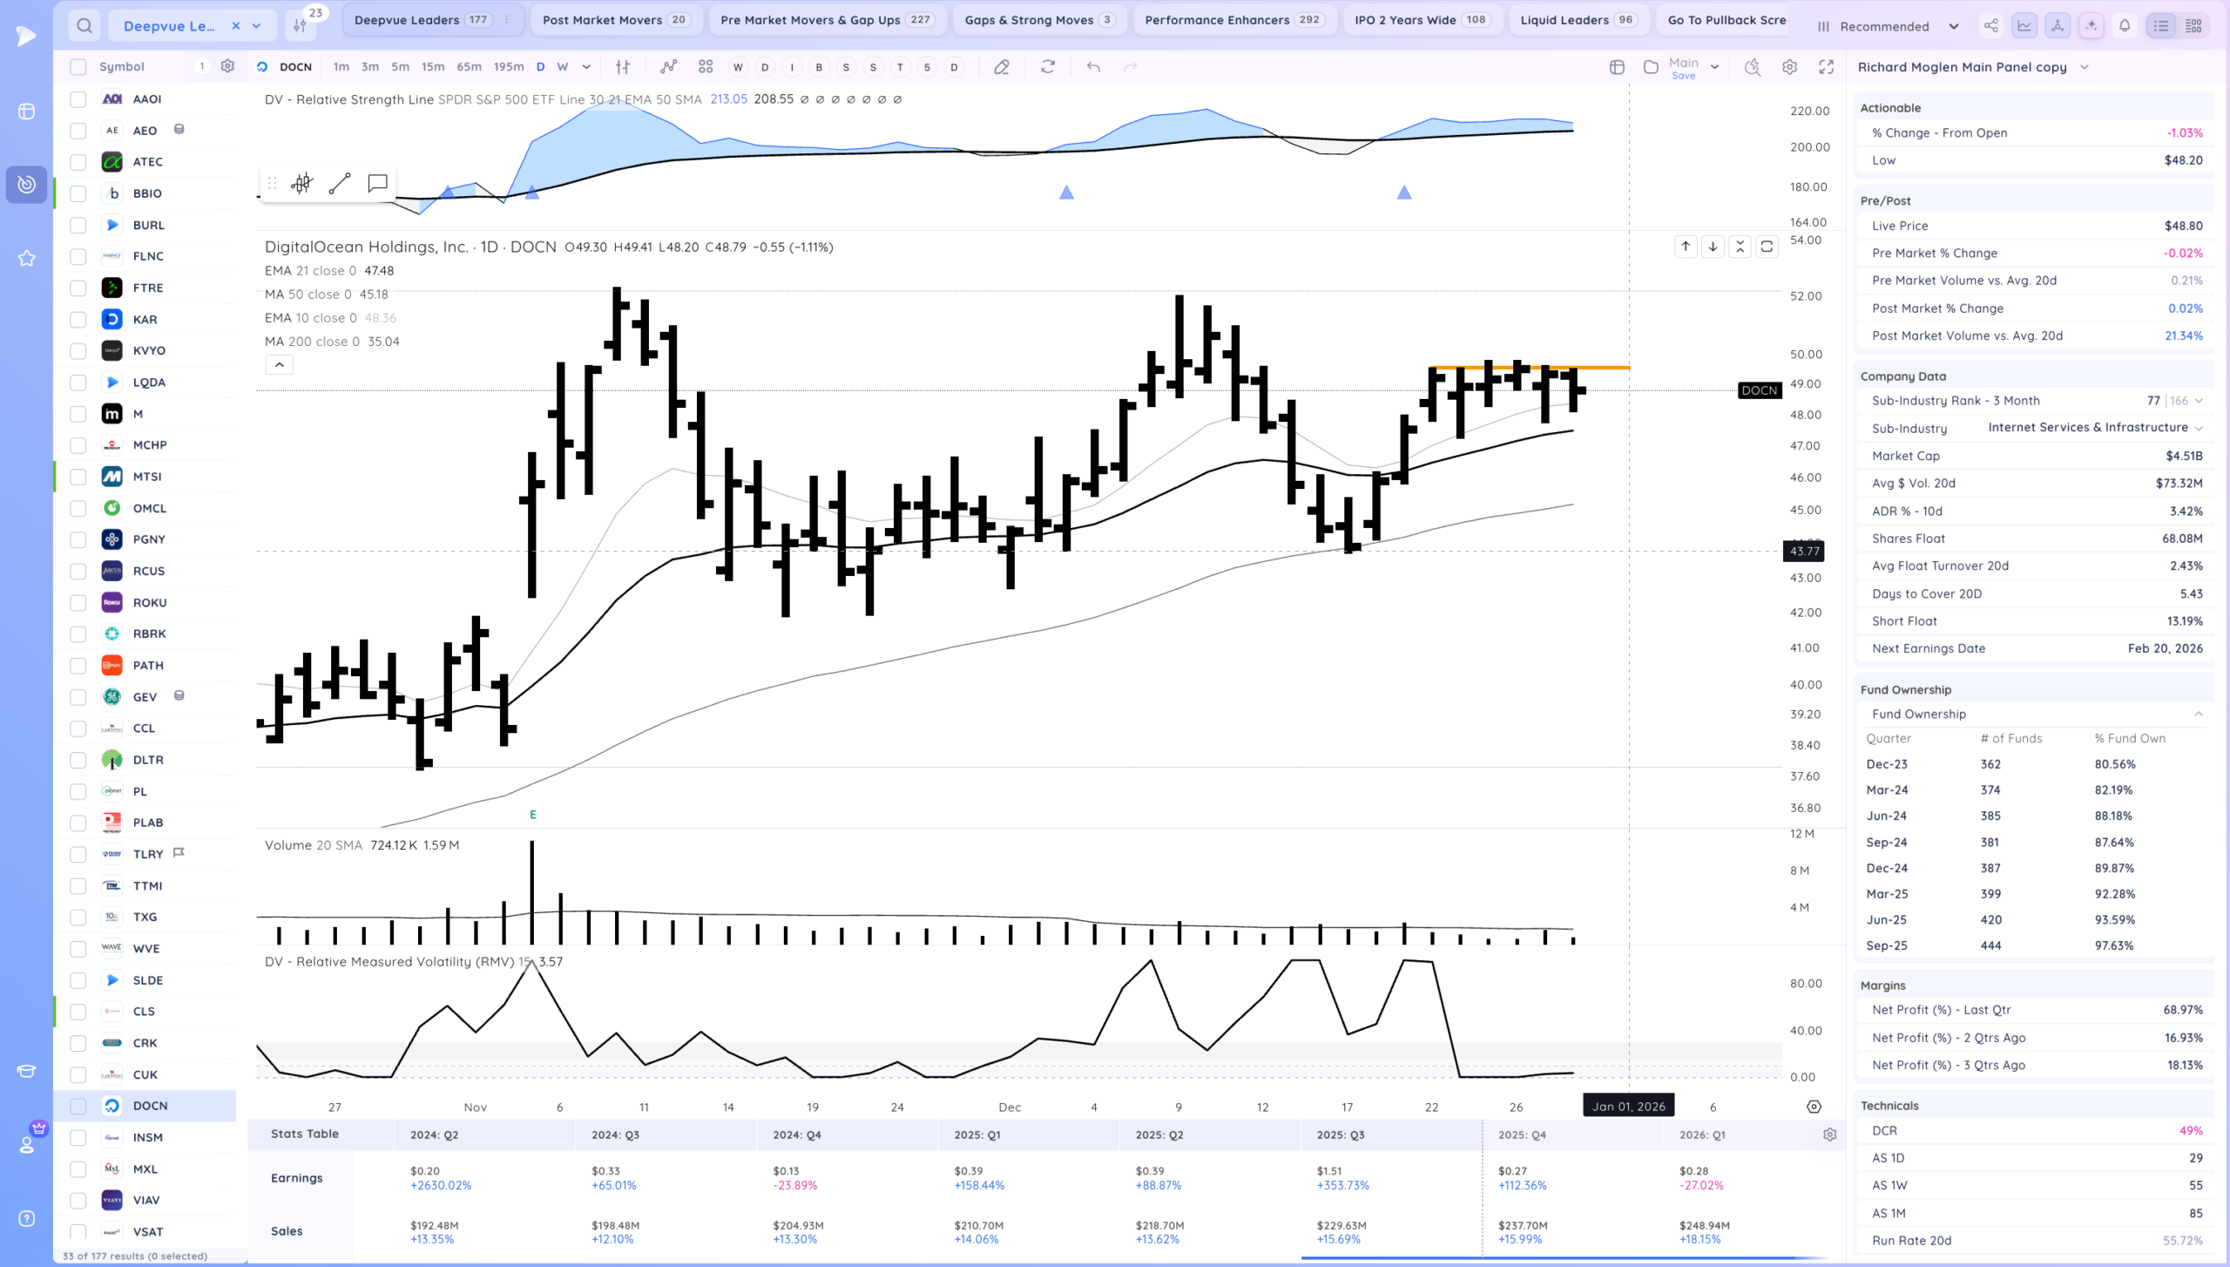Tick the checkbox beside ROKU
Viewport: 2230px width, 1267px height.
pos(78,603)
